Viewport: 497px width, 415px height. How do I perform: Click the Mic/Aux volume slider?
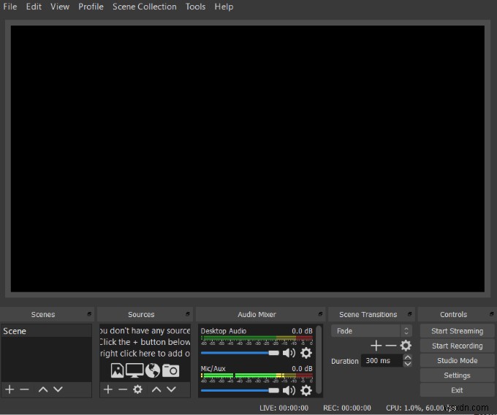tap(240, 391)
